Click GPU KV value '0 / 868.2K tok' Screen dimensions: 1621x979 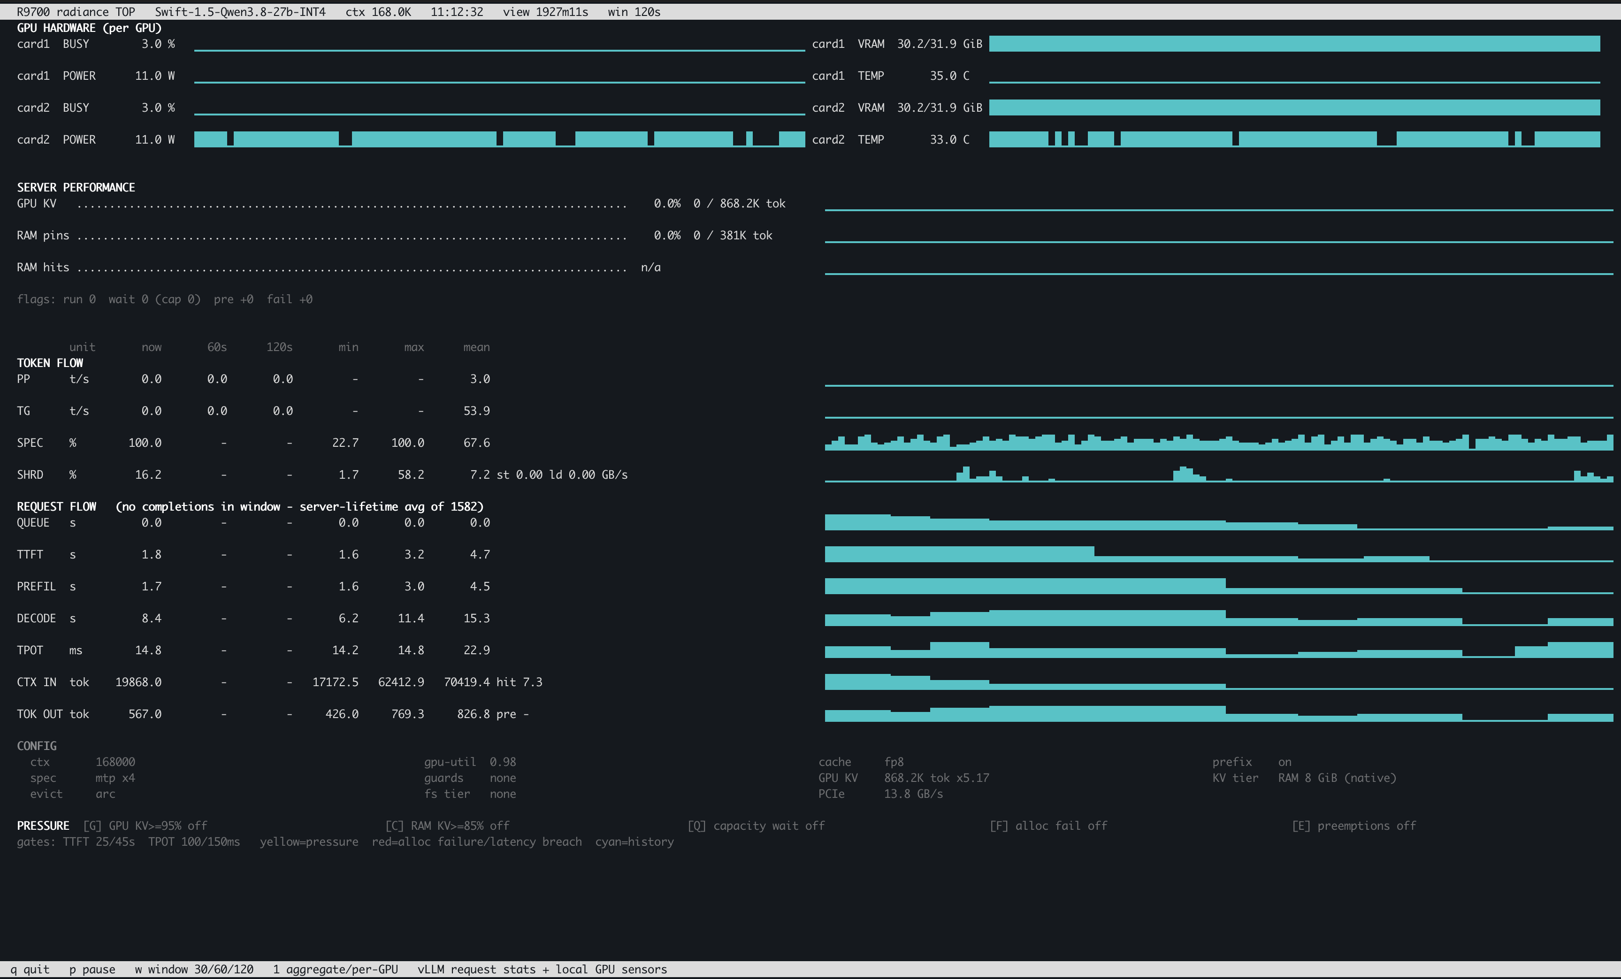click(740, 204)
